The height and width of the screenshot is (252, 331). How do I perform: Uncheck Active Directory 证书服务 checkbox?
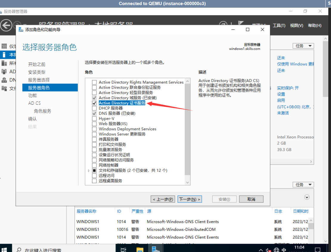94,103
